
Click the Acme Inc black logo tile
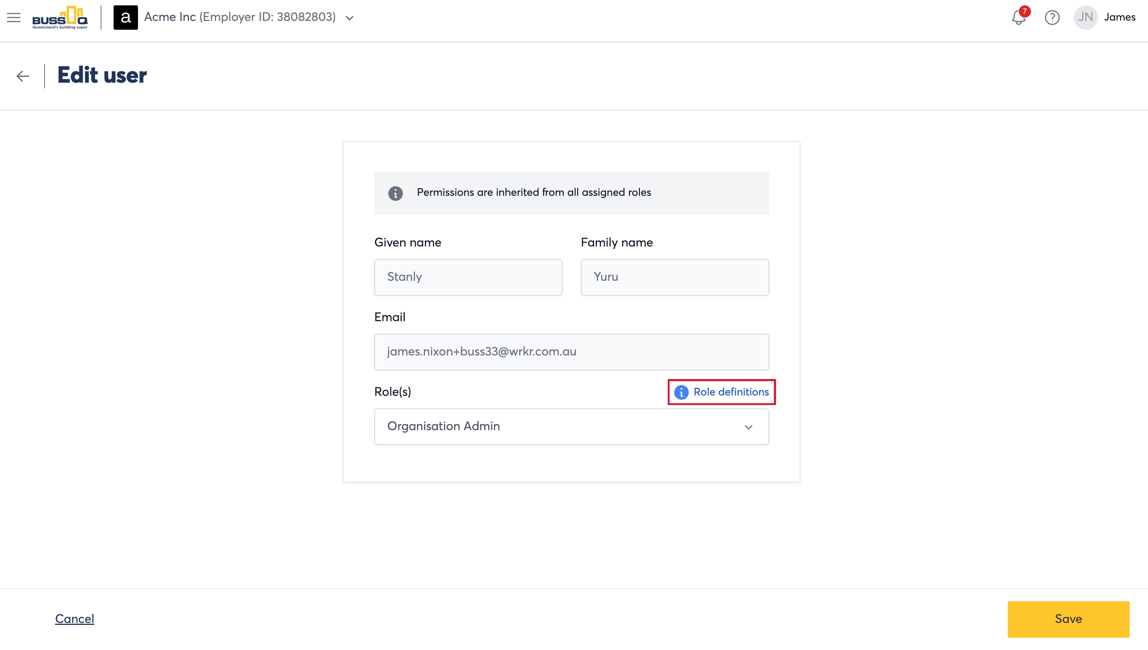tap(125, 18)
